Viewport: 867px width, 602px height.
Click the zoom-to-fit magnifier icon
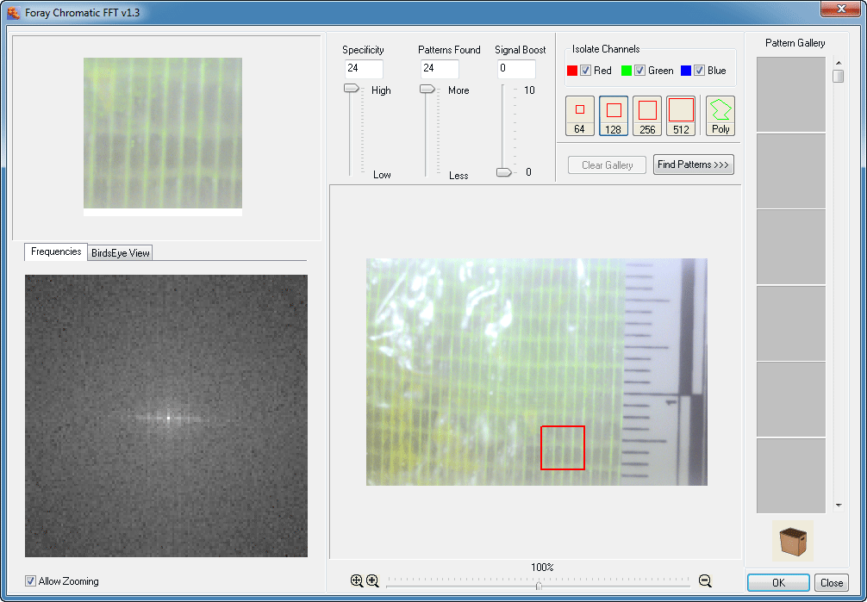tap(357, 581)
